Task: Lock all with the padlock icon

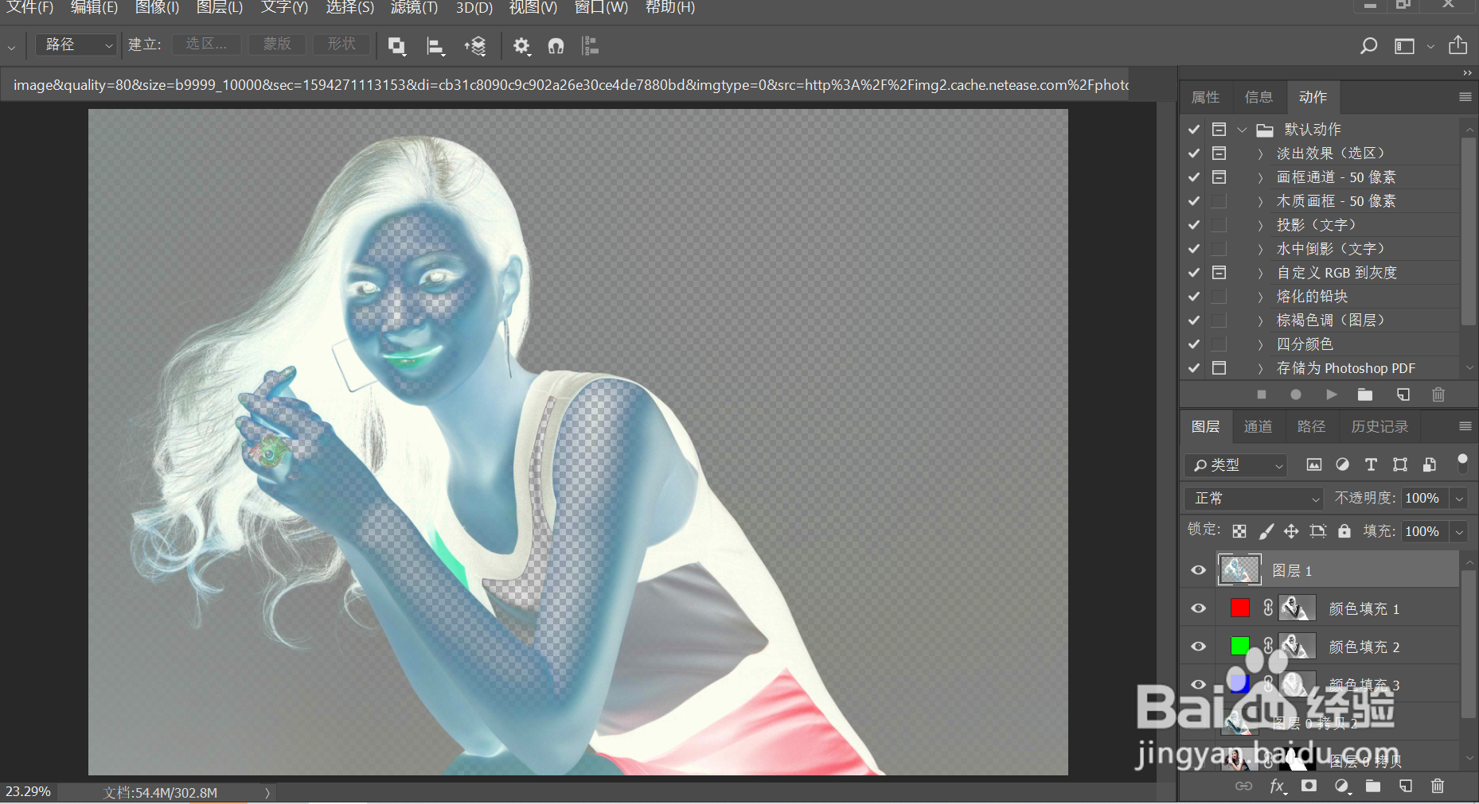Action: (x=1344, y=531)
